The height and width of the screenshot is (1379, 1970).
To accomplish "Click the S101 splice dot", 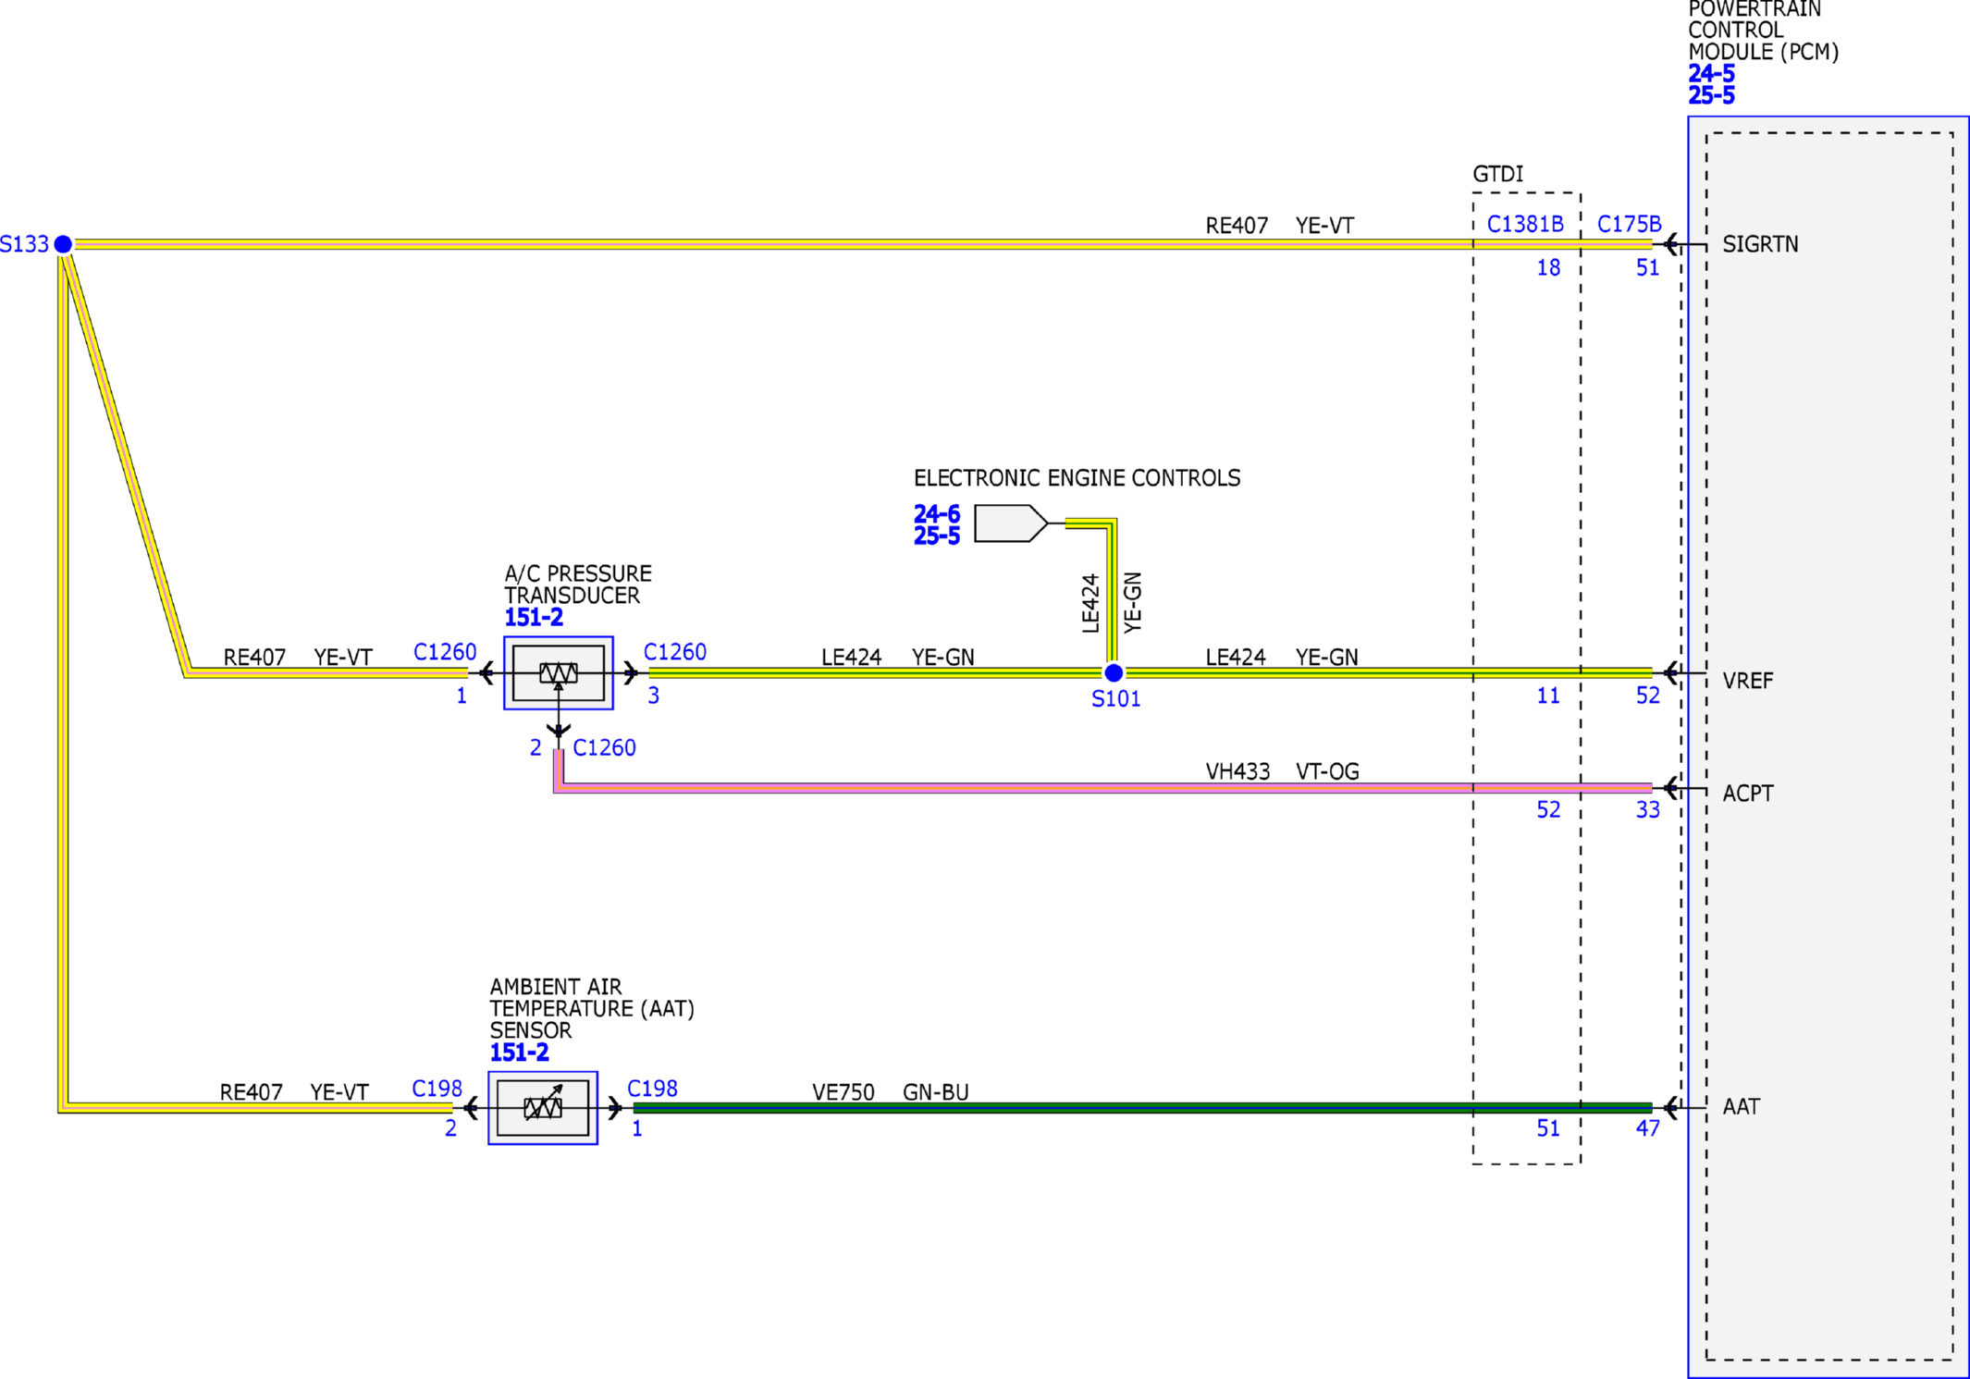I will click(1114, 672).
